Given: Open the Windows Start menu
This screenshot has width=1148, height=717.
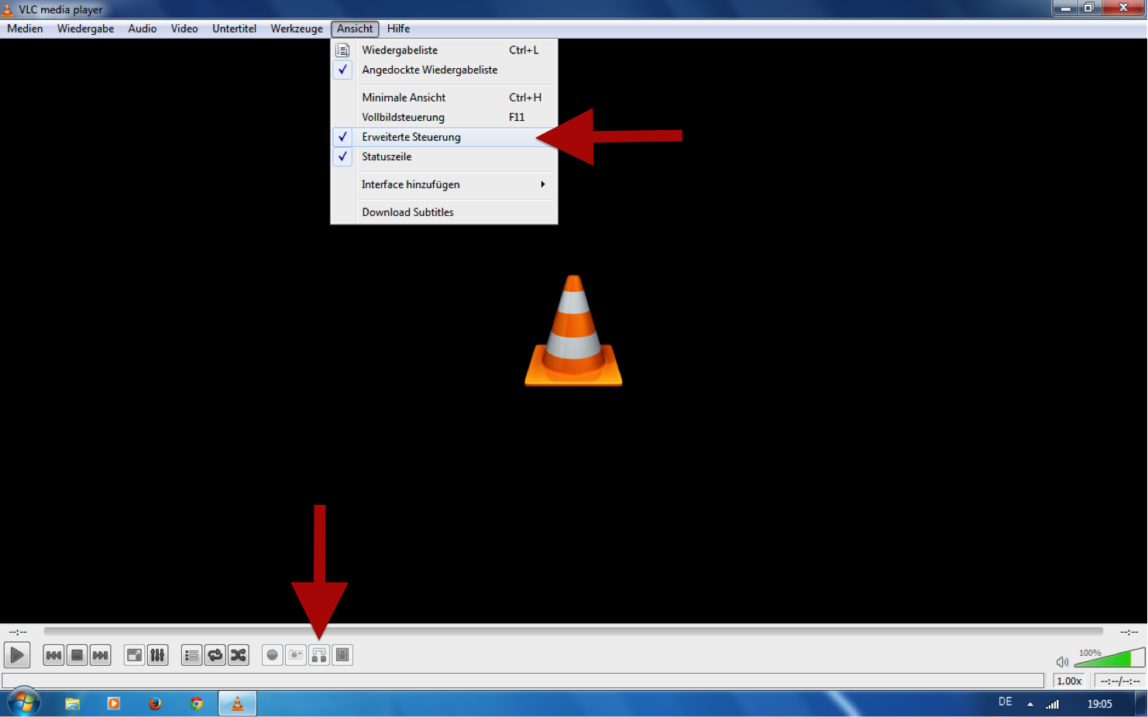Looking at the screenshot, I should pyautogui.click(x=24, y=703).
